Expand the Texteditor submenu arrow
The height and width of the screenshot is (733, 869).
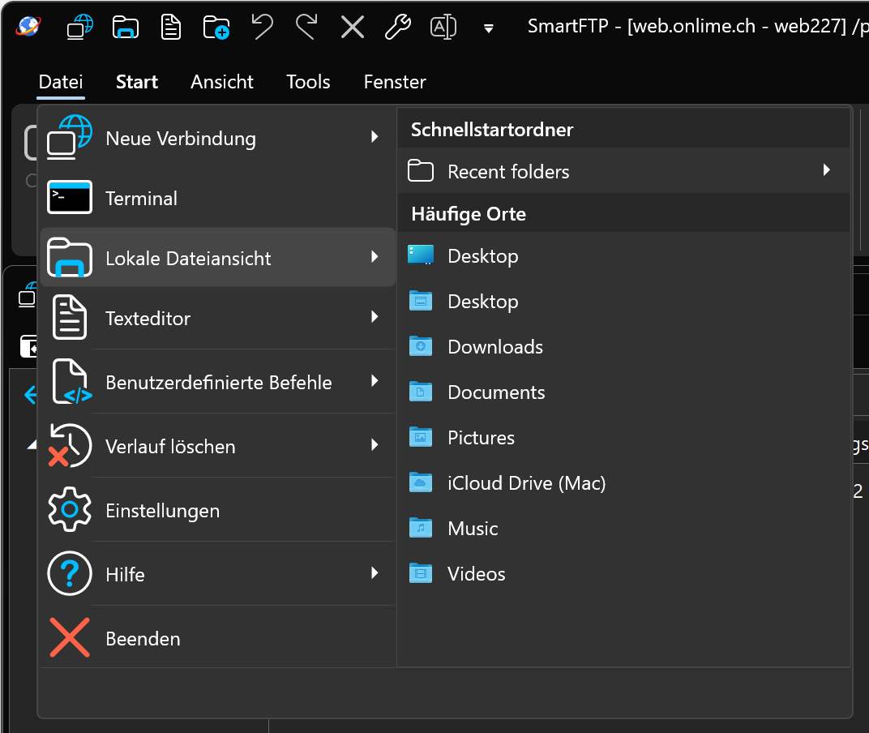[375, 316]
